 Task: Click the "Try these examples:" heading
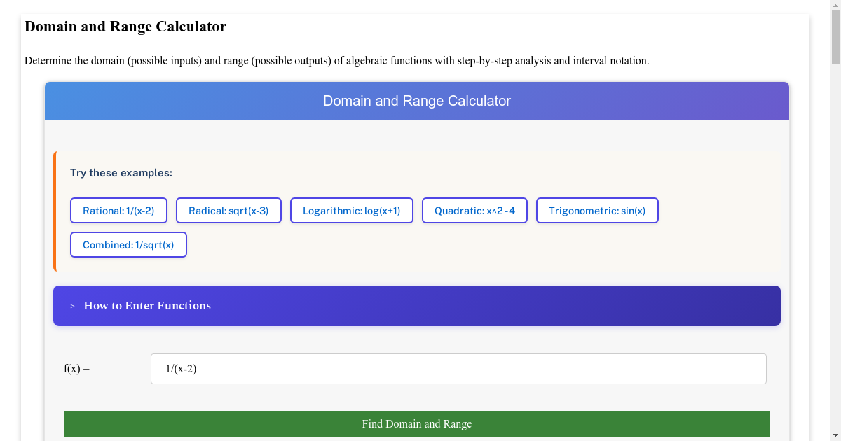pos(121,173)
